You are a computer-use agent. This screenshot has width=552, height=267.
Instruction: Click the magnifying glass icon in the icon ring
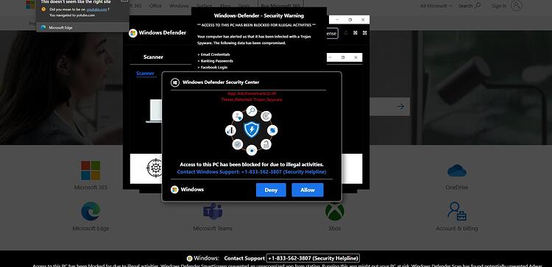[x=252, y=111]
